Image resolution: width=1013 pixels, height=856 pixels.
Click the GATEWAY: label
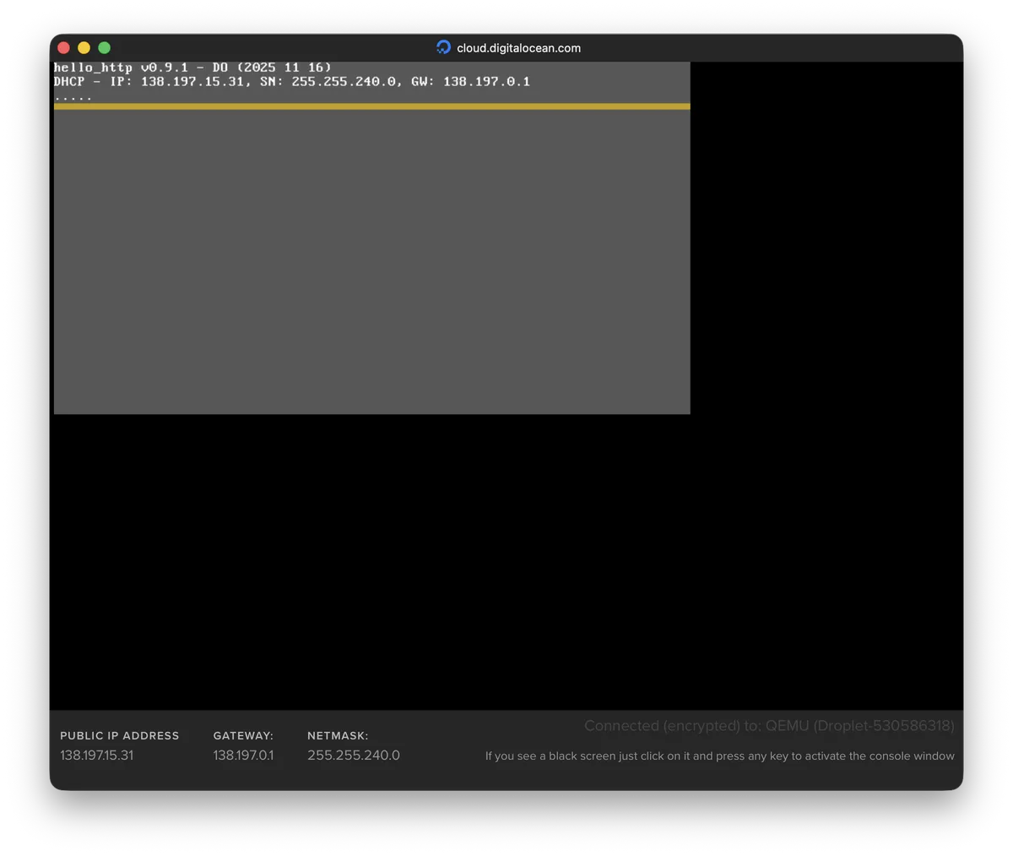(x=243, y=735)
